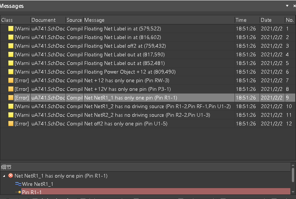Click the yellow warning icon of message 1

11,29
